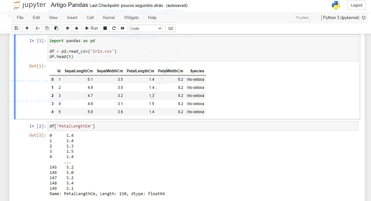Click the Id column header

59,71
